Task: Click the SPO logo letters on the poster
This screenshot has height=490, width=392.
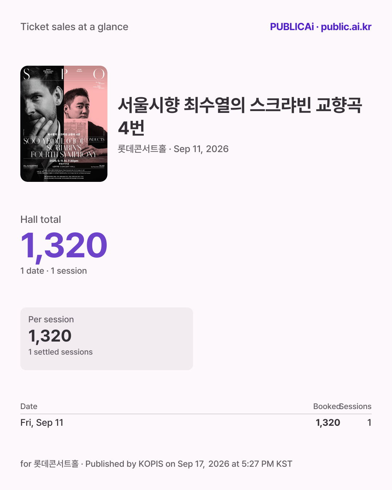Action: coord(64,74)
